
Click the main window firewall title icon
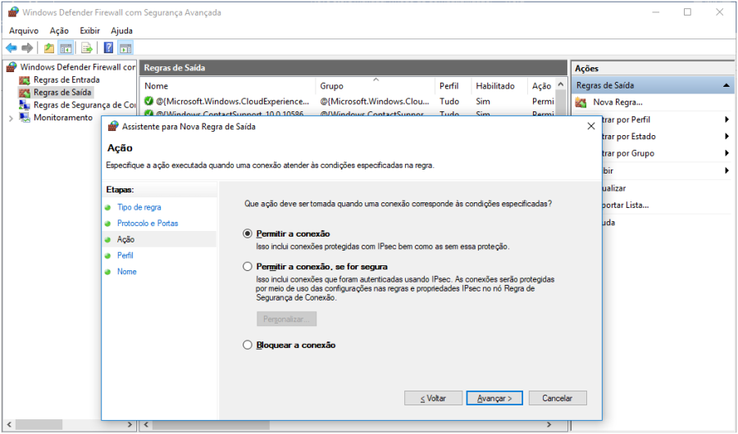click(x=13, y=12)
